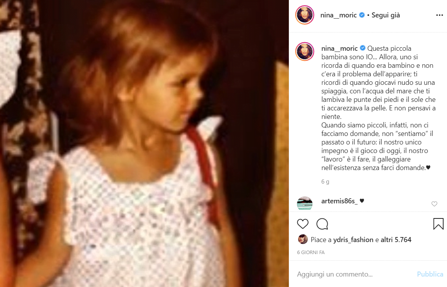Show the altri 5.764 likes list
Viewport: 447px width, 287px height.
tap(396, 240)
